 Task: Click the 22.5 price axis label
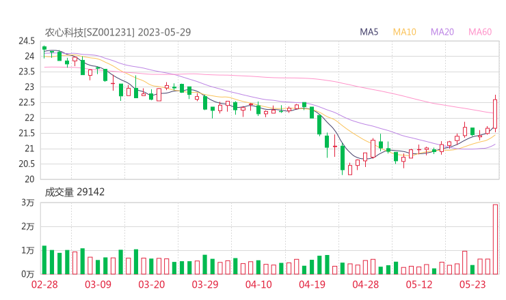pyautogui.click(x=27, y=103)
